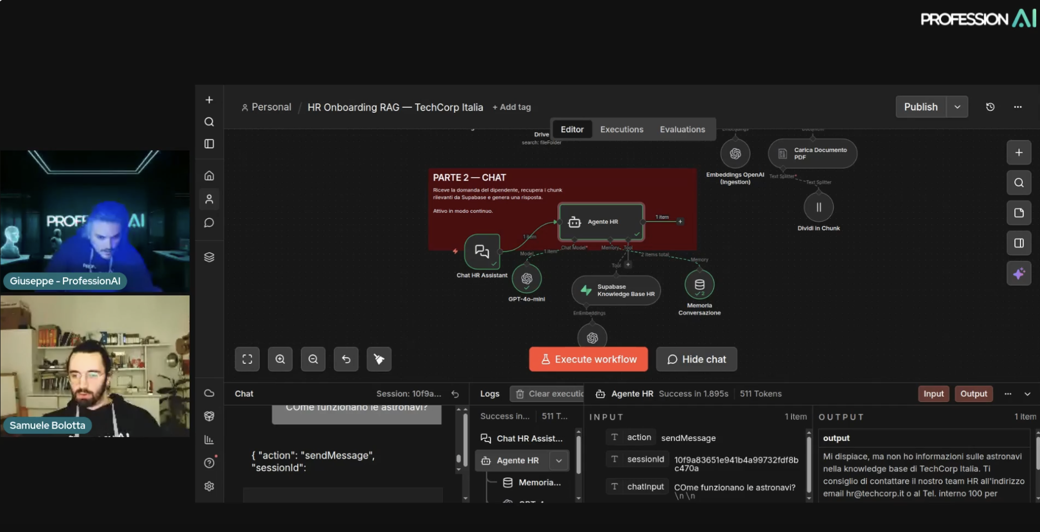Image resolution: width=1040 pixels, height=532 pixels.
Task: Open the stacked layers icon in sidebar
Action: point(209,257)
